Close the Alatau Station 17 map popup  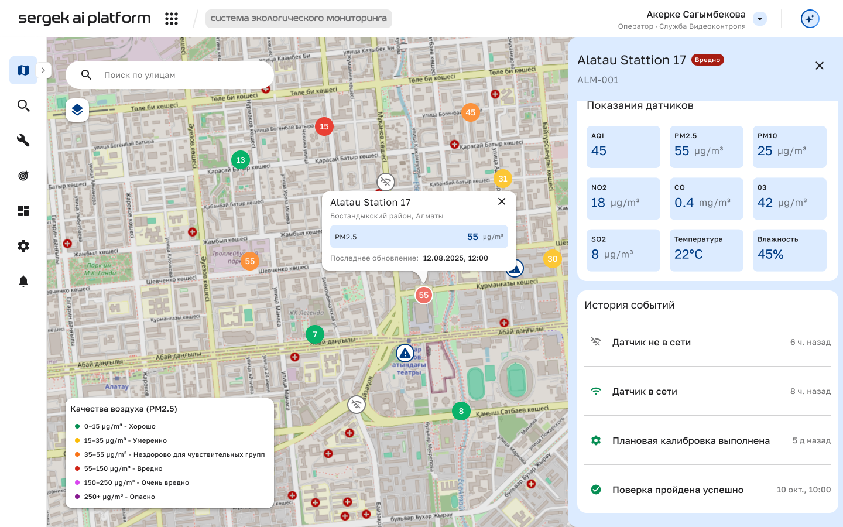click(x=502, y=201)
